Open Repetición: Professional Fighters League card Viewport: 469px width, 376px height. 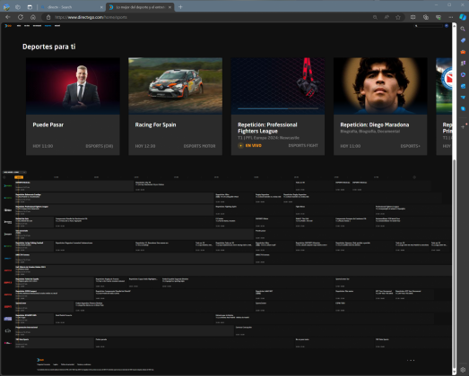[278, 107]
